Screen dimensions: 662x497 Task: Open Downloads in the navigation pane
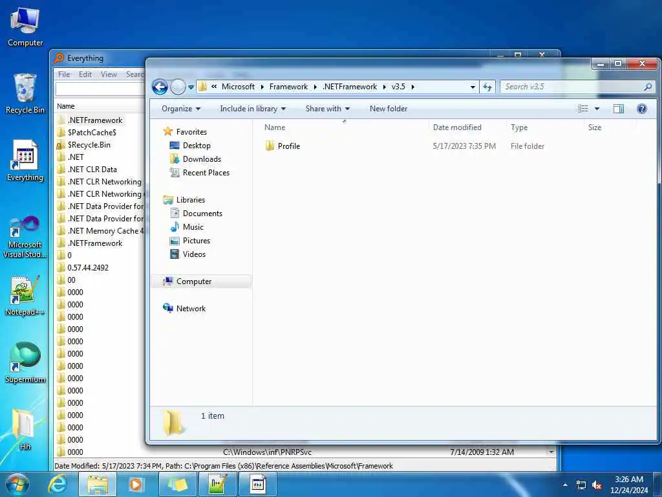[x=202, y=159]
